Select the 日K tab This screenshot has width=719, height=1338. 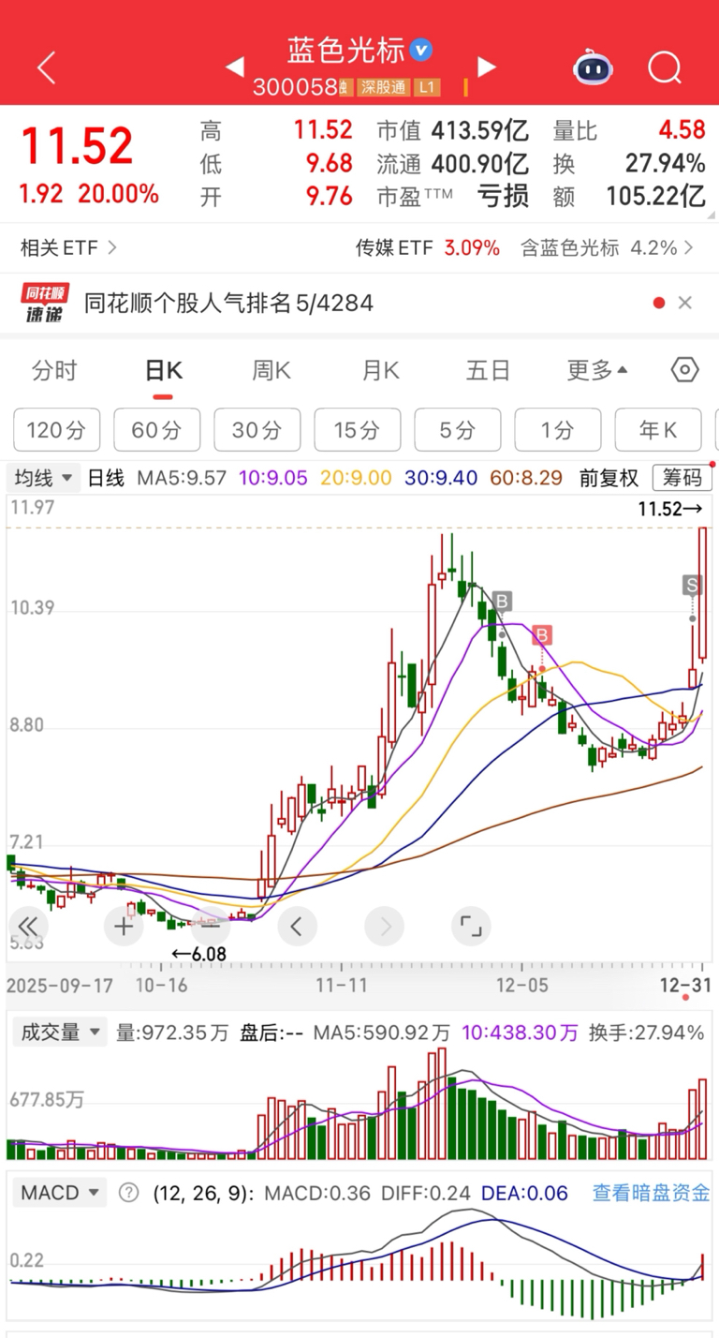click(x=163, y=370)
